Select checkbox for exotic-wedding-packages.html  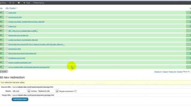coord(7,62)
